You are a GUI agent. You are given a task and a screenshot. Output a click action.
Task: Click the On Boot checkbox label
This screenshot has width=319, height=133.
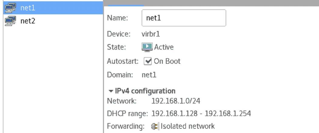(167, 61)
